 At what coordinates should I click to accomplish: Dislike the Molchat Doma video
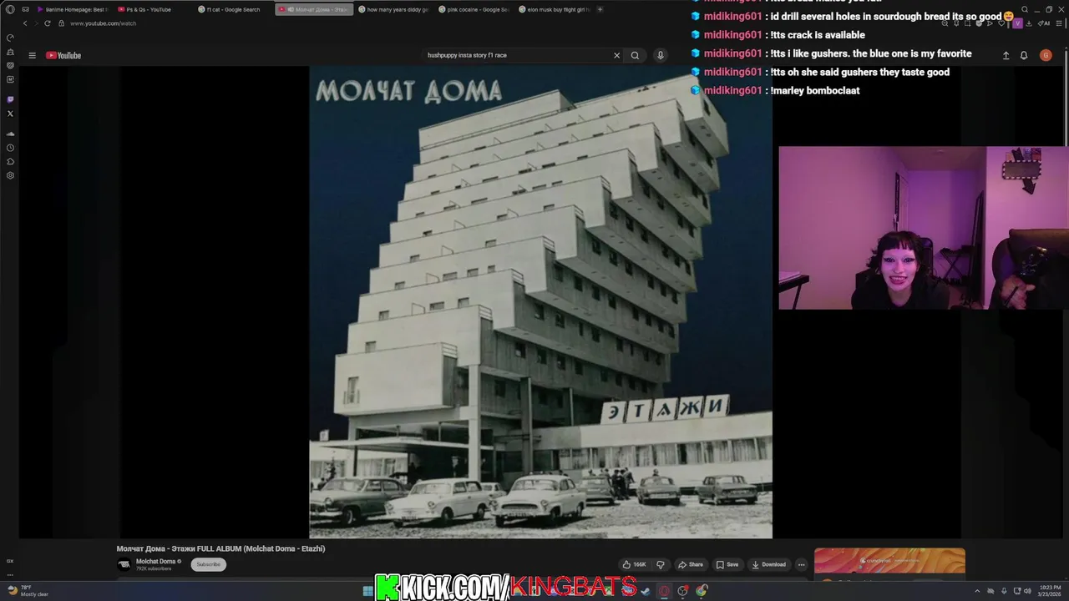click(x=660, y=564)
